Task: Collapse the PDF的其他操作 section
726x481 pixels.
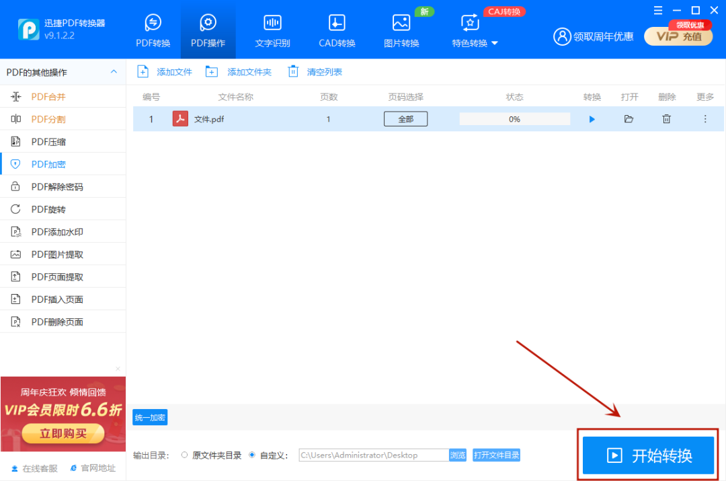Action: coord(114,72)
